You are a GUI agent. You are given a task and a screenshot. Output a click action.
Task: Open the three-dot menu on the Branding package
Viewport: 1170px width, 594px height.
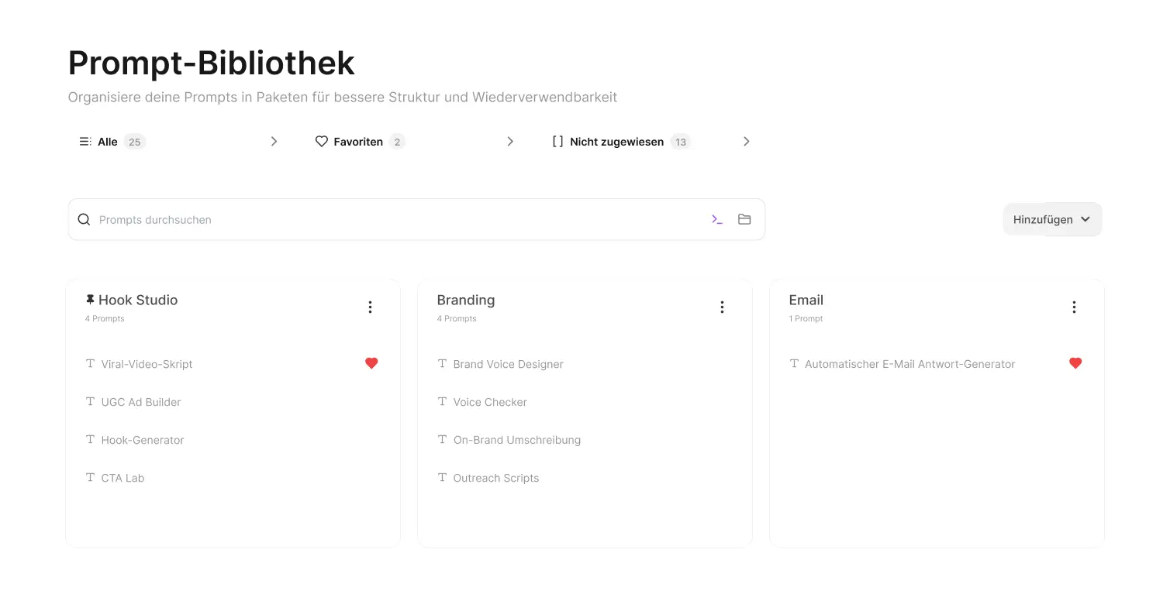722,307
